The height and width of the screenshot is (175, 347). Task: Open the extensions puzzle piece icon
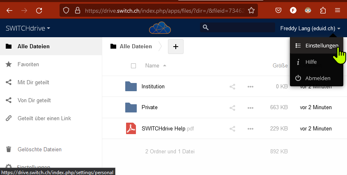coord(323,10)
